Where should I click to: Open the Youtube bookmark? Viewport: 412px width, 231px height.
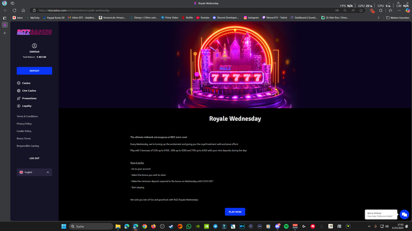click(x=203, y=18)
